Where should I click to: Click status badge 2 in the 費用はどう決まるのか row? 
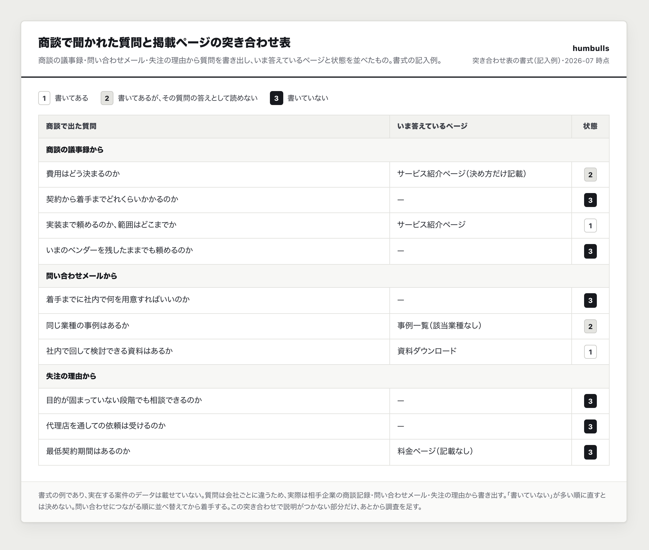tap(590, 175)
